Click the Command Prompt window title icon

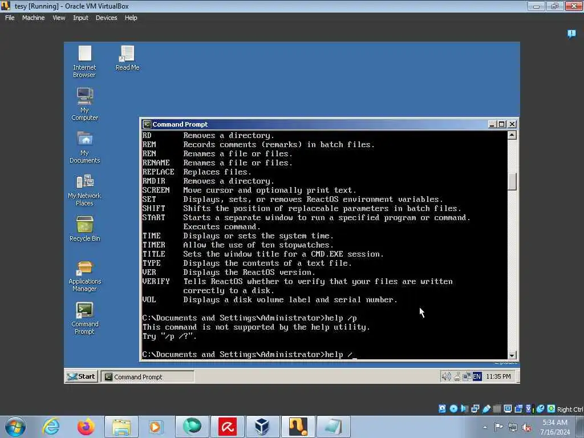[147, 124]
